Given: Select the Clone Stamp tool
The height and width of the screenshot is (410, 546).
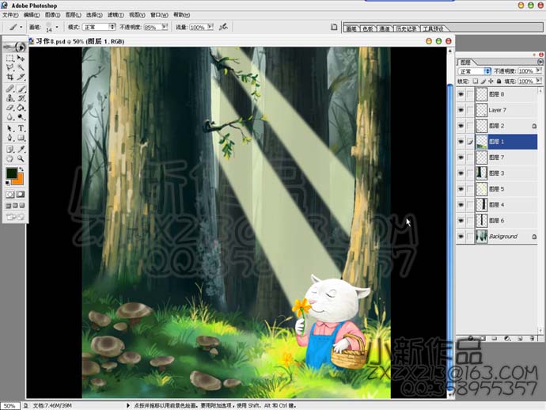Looking at the screenshot, I should [x=9, y=98].
